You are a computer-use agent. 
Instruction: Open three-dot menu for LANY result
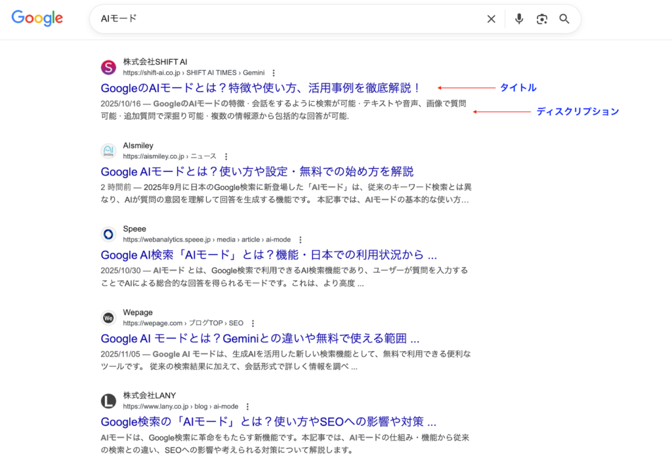pos(247,407)
